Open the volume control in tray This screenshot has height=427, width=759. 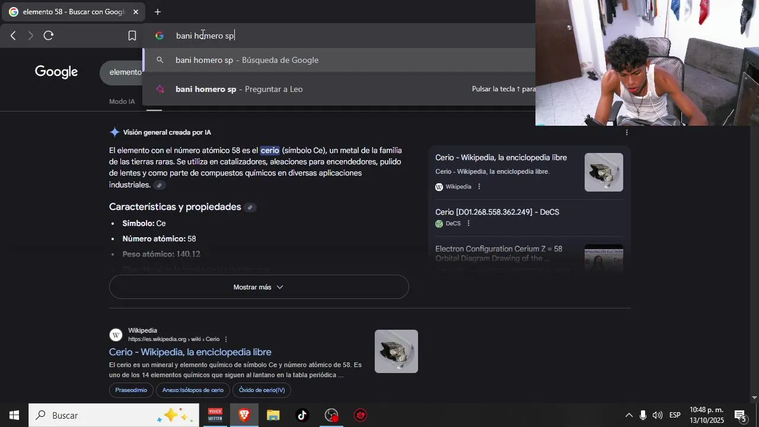click(x=658, y=415)
